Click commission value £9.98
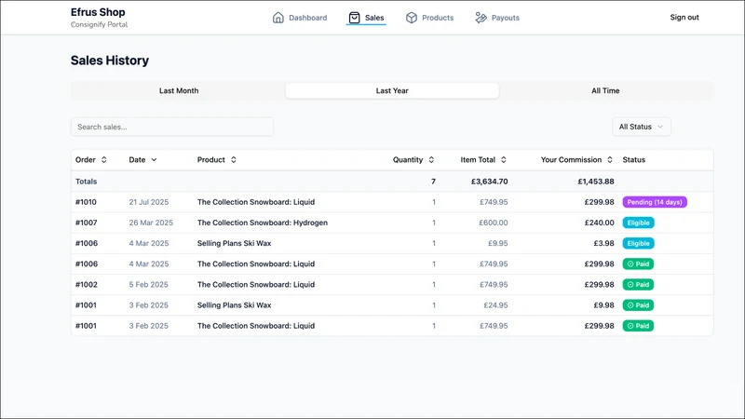Screen dimensions: 745x419 tap(603, 305)
